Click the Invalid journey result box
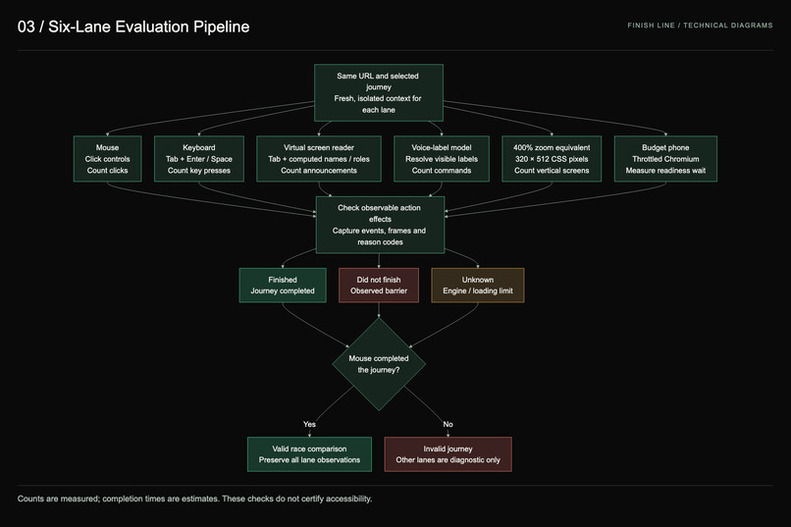The image size is (791, 527). (448, 454)
